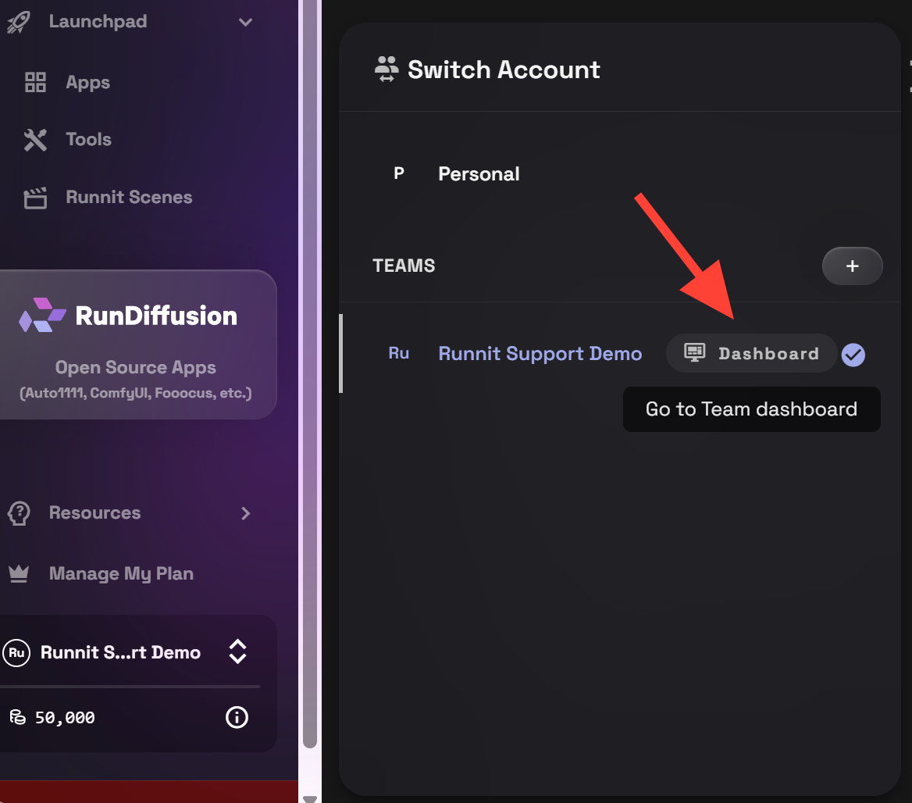Add a new team with plus button
This screenshot has height=803, width=912.
852,266
